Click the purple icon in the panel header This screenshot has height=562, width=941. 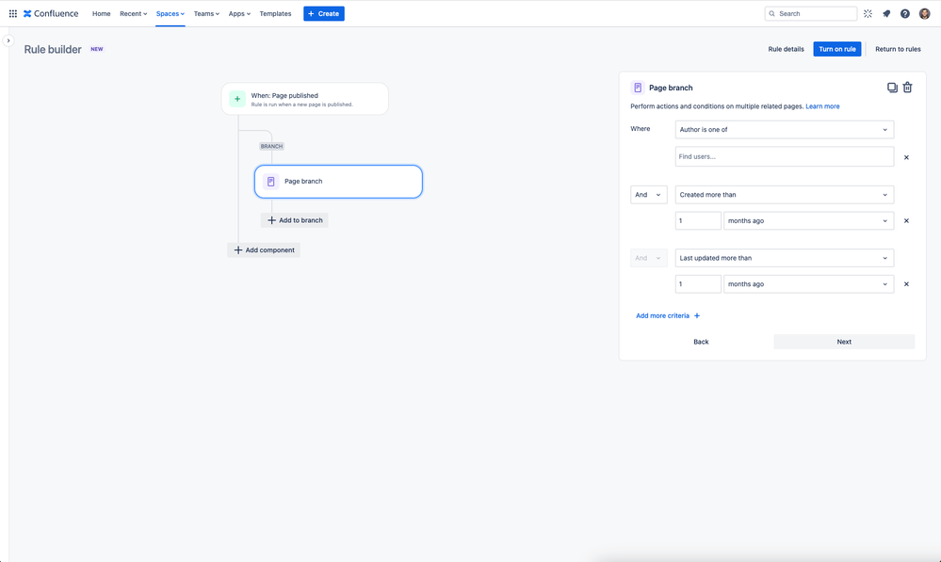pyautogui.click(x=638, y=88)
